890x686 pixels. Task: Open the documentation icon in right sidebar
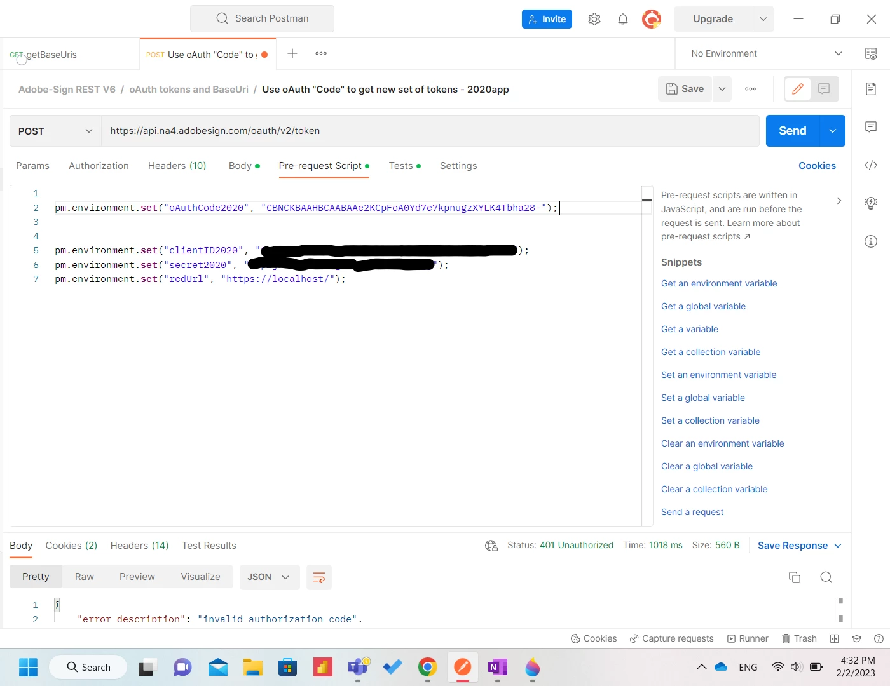pyautogui.click(x=871, y=89)
